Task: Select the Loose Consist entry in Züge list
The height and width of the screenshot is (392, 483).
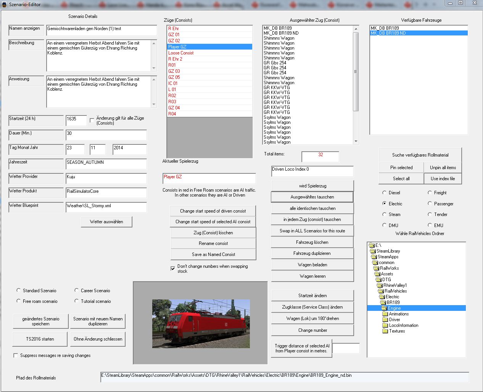Action: [181, 53]
